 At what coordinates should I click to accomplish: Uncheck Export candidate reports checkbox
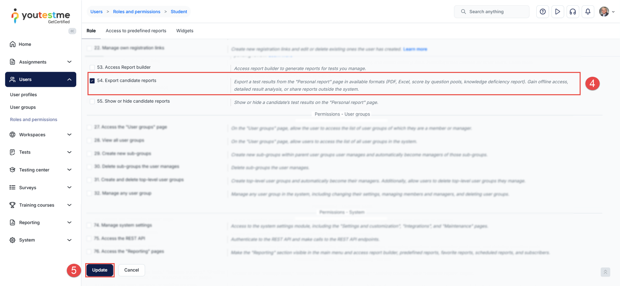click(92, 81)
